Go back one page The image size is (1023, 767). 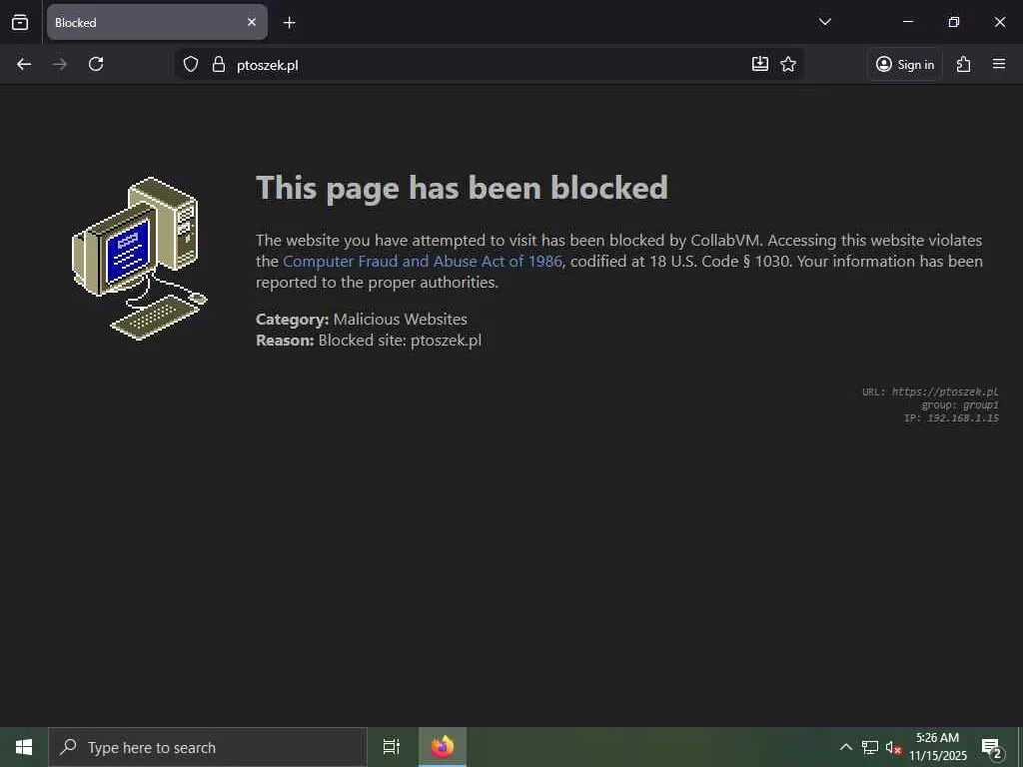point(24,64)
